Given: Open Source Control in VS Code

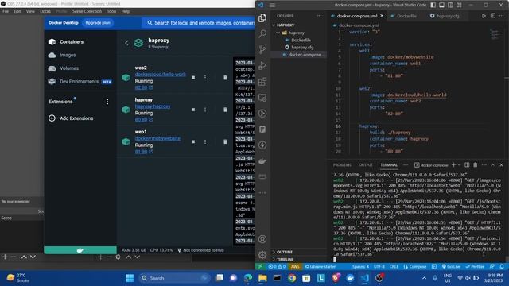Looking at the screenshot, I should tap(262, 49).
